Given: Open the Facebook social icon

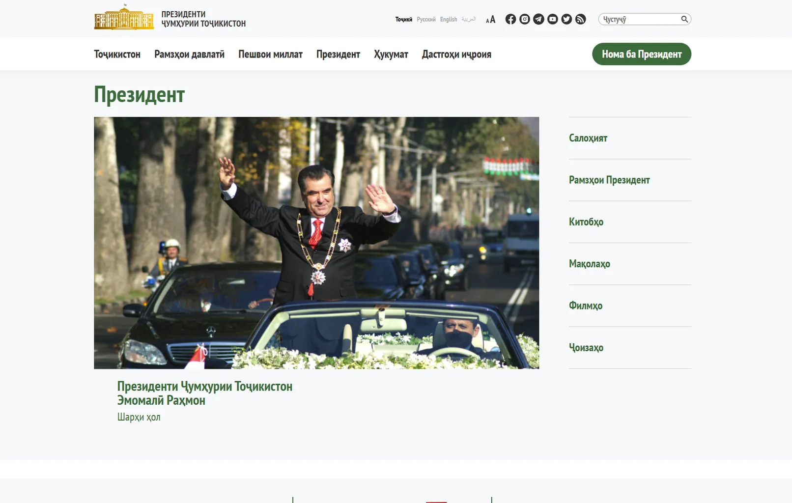Looking at the screenshot, I should coord(510,19).
